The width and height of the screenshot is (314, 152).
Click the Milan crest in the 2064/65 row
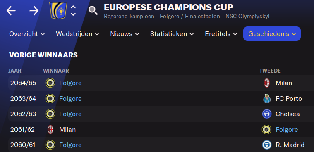(x=266, y=83)
